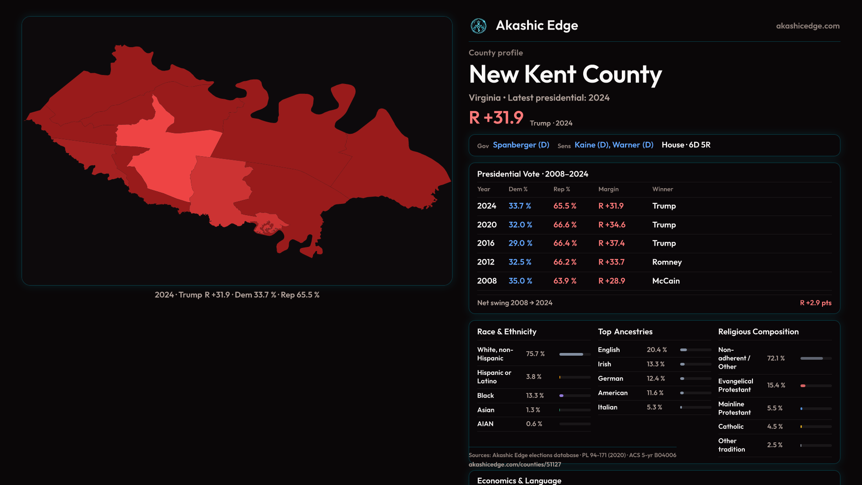
Task: Click the Kaine (D), Warner (D) senators text
Action: pos(613,145)
